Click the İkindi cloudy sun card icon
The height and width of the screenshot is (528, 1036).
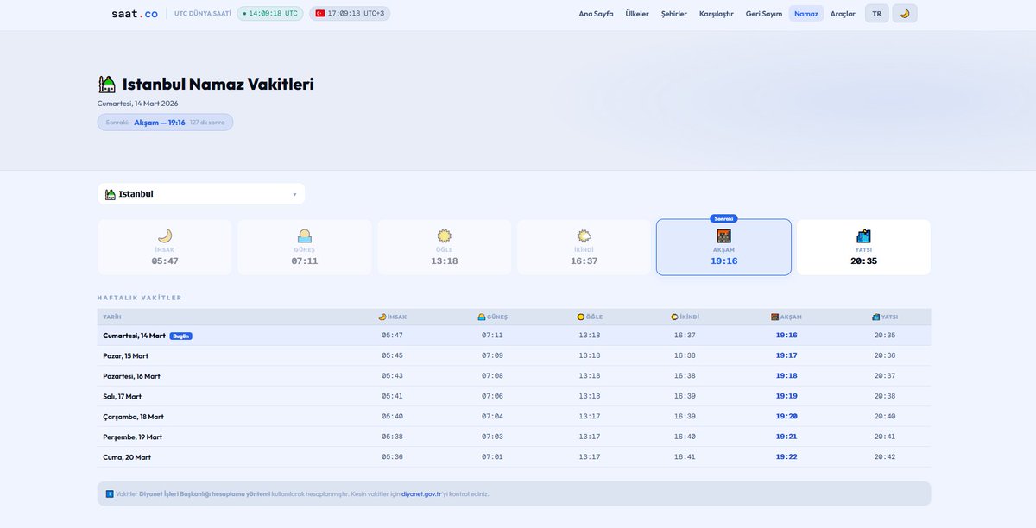(584, 236)
